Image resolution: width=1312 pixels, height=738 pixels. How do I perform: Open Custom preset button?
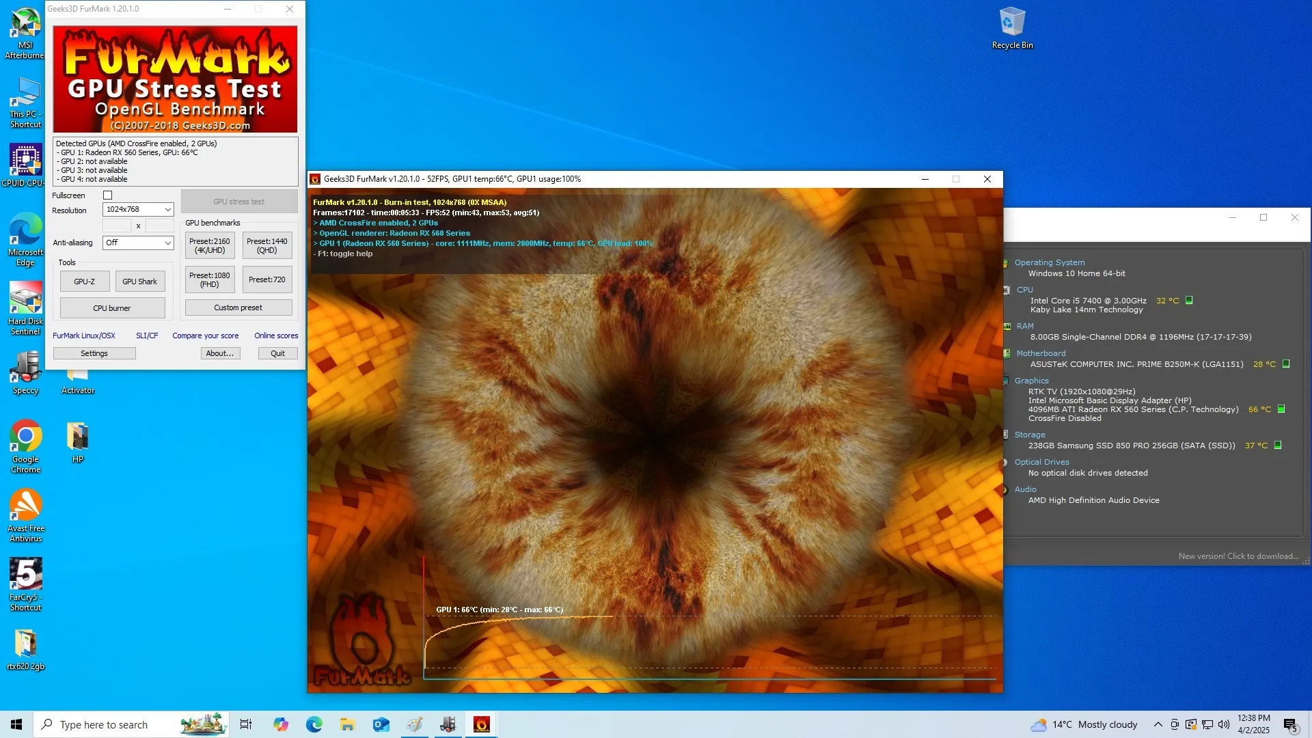[238, 307]
